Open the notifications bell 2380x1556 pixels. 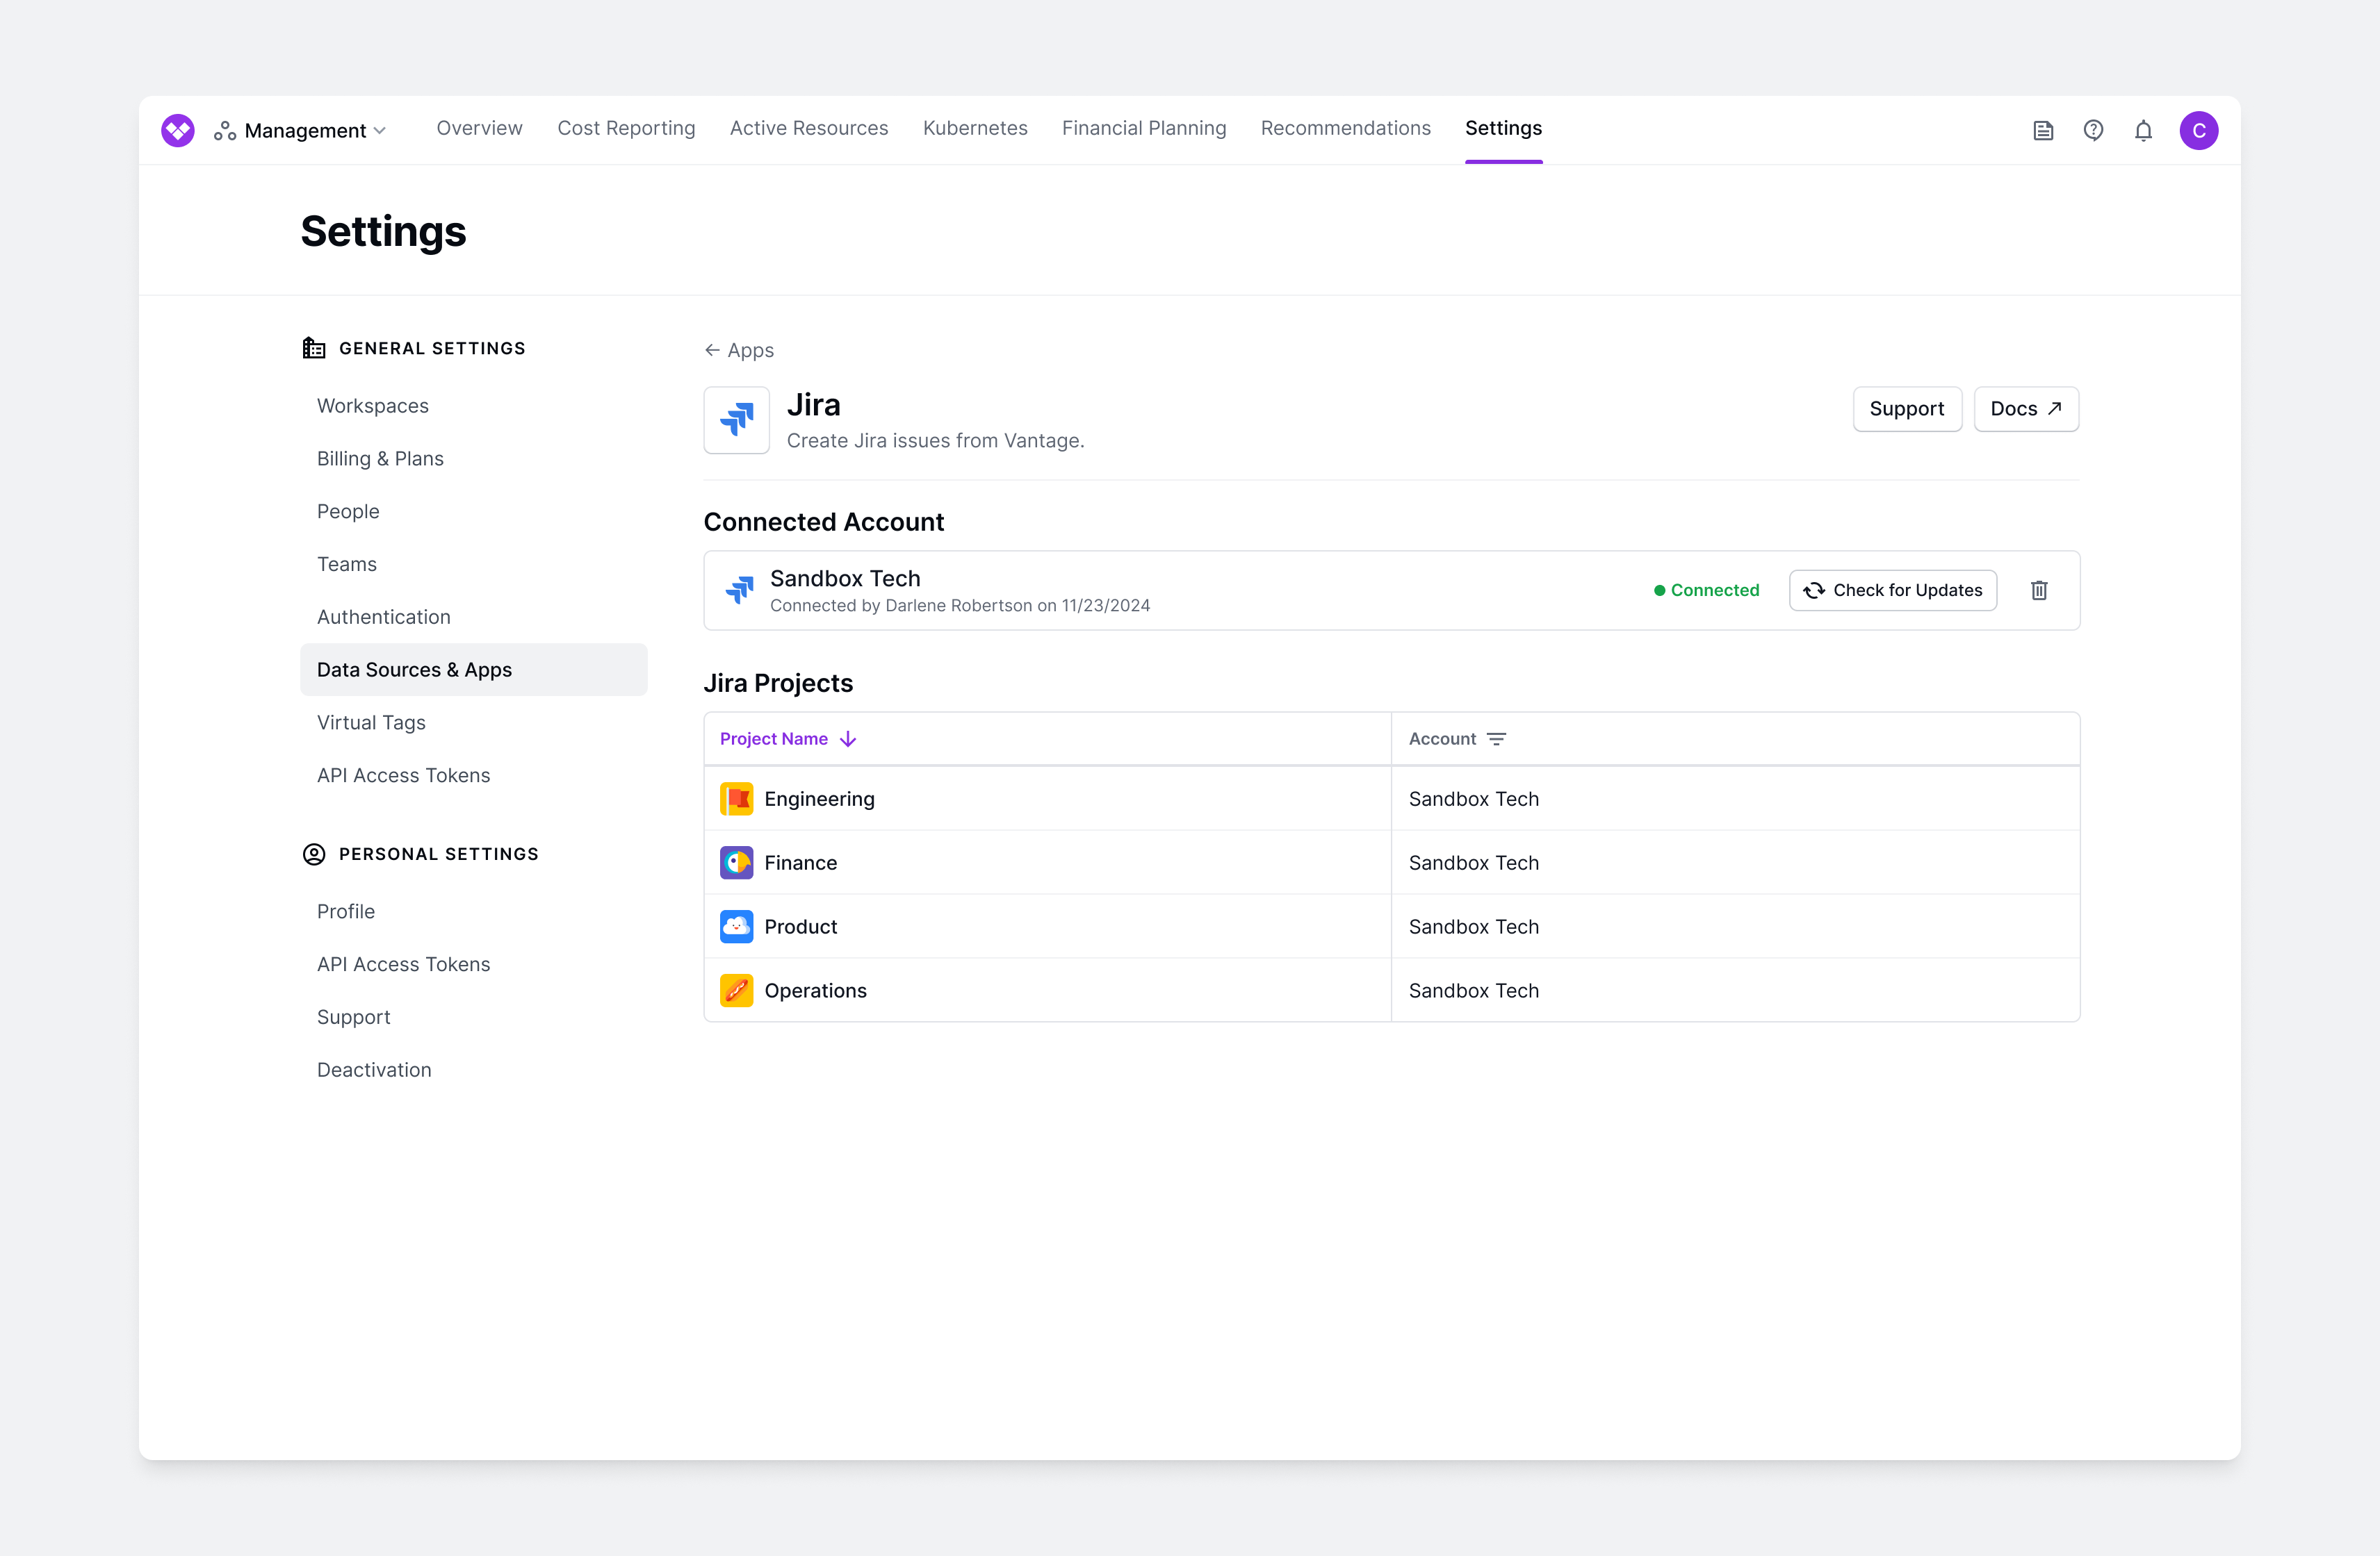[x=2143, y=130]
